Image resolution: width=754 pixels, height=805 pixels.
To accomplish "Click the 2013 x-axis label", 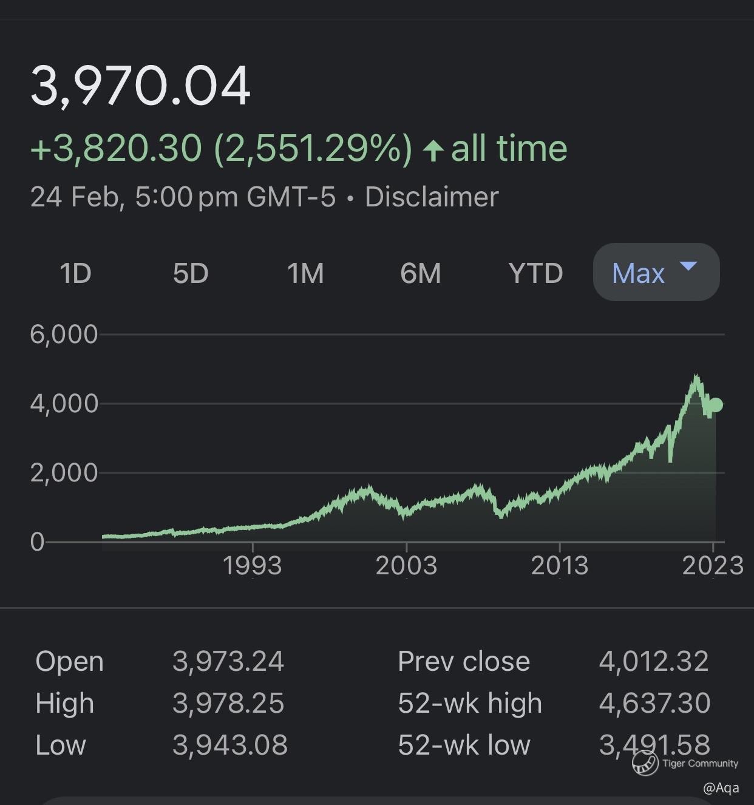I will (560, 566).
